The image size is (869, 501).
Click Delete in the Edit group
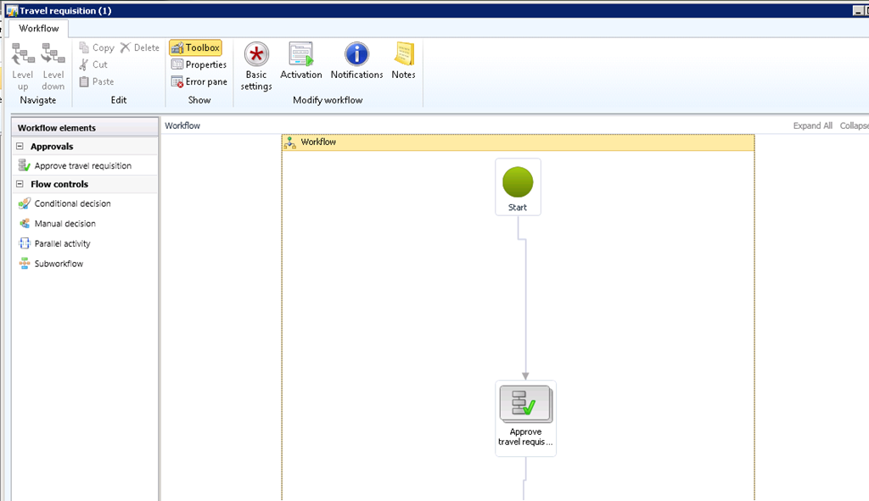click(x=139, y=48)
